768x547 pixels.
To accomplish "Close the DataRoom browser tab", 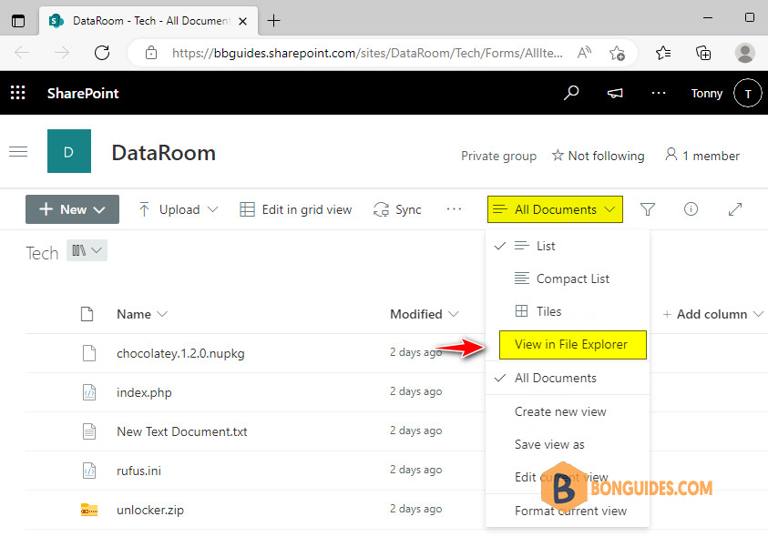I will click(x=242, y=21).
